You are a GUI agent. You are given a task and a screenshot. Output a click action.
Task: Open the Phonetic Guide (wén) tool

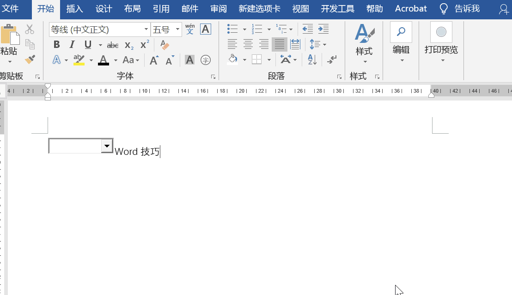click(x=190, y=29)
